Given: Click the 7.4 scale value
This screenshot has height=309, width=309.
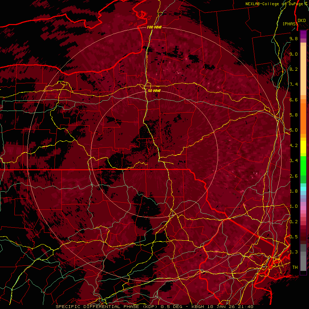Looking at the screenshot, I should pos(294,84).
